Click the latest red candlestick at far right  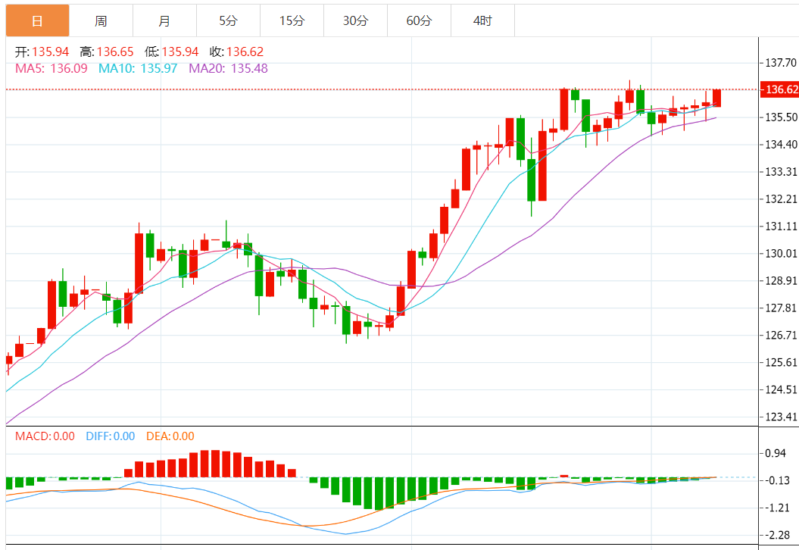717,98
